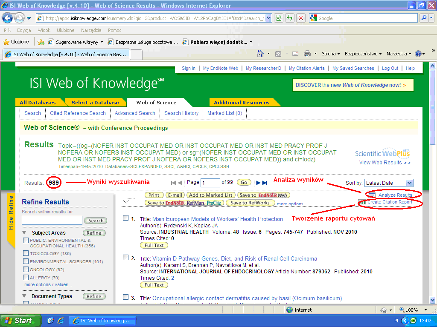Select result 2 Vitamin D Pathway checkbox
Image resolution: width=437 pixels, height=327 pixels.
pos(126,258)
